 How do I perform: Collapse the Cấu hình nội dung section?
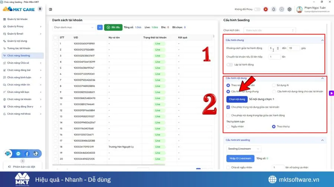coord(322,78)
